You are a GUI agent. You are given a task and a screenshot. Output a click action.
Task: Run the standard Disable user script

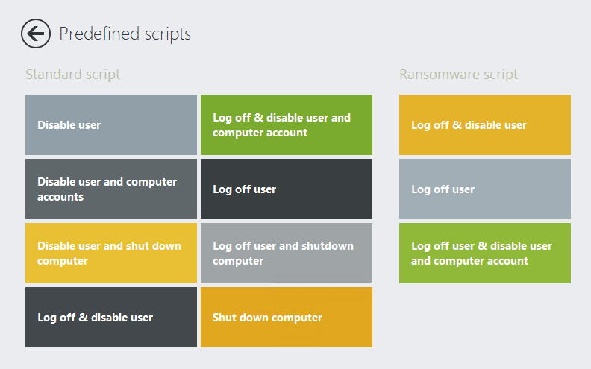point(111,125)
